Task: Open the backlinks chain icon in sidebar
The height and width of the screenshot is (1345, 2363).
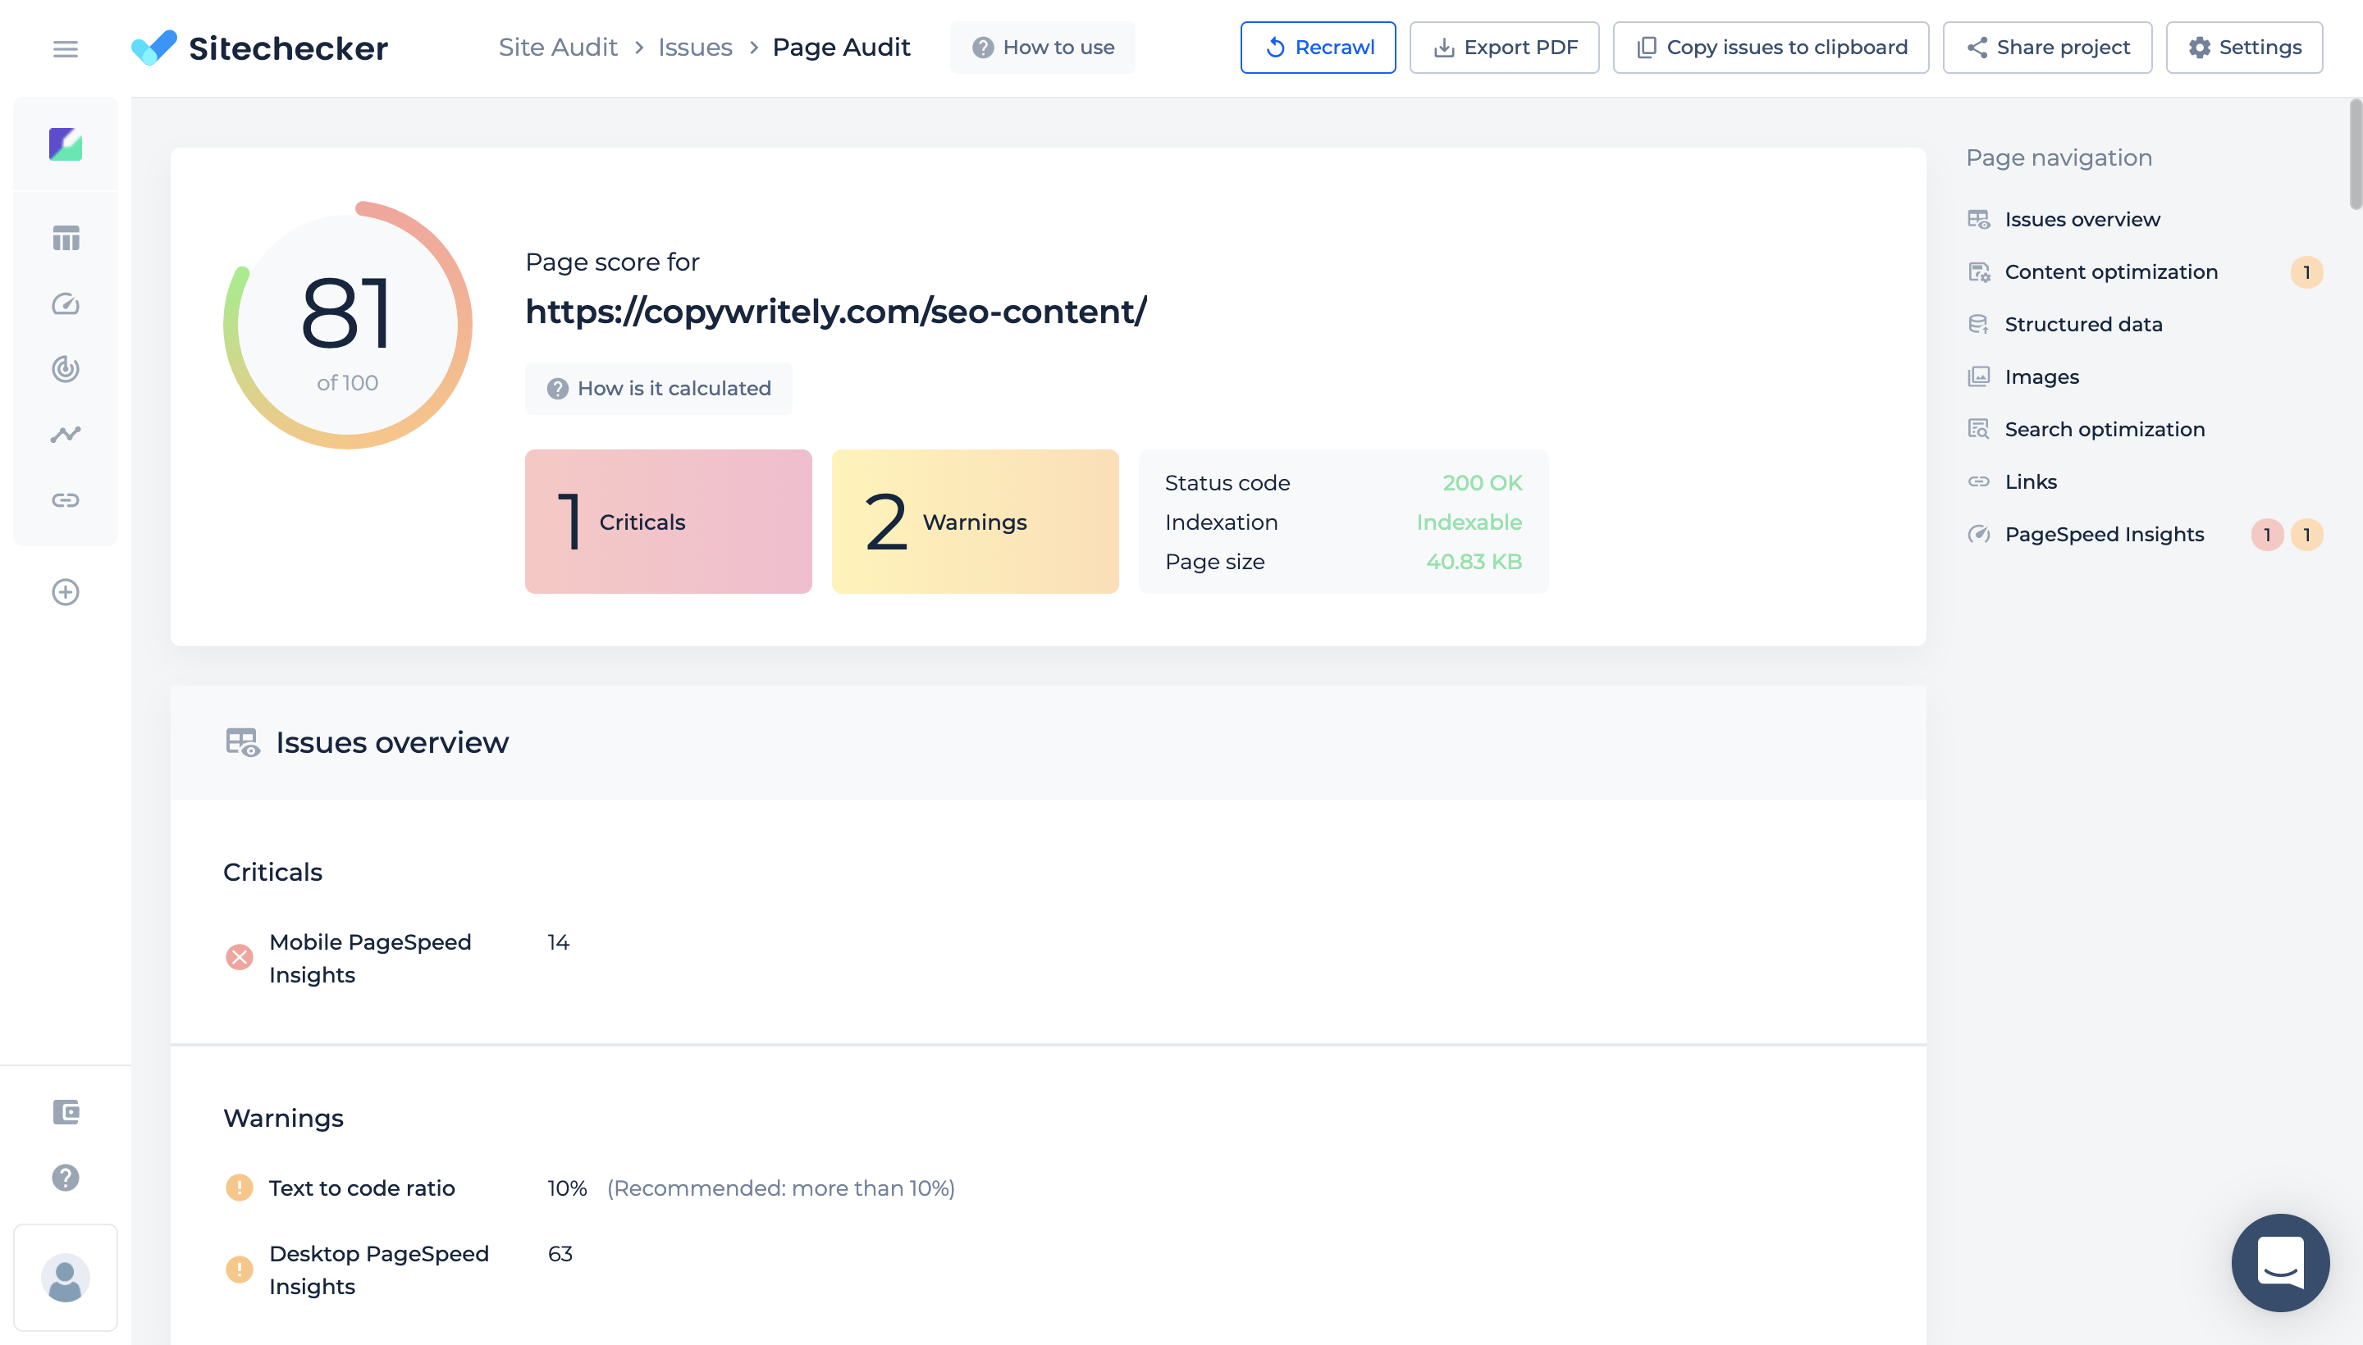Action: (x=66, y=499)
